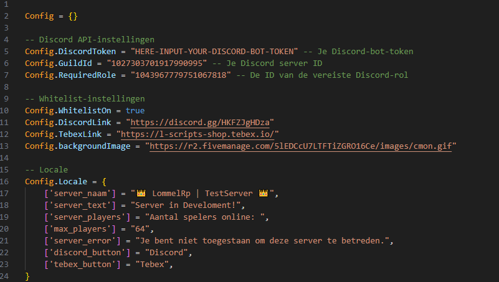This screenshot has height=282, width=499.
Task: Click the 'tebex_button' key
Action: 82,264
